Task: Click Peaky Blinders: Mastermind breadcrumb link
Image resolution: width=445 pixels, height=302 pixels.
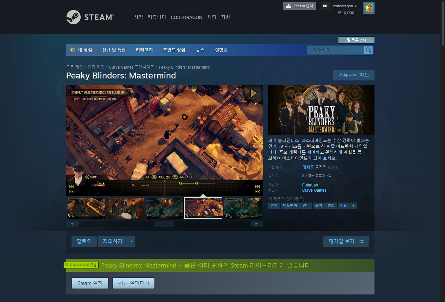Action: pyautogui.click(x=184, y=67)
